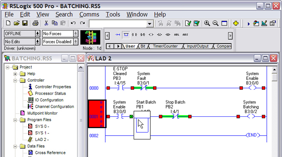Viewport: 282px width, 157px height.
Task: Open the Edit menu
Action: 25,14
